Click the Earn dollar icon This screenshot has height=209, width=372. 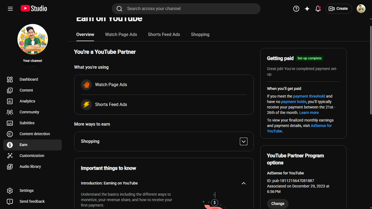tap(10, 145)
